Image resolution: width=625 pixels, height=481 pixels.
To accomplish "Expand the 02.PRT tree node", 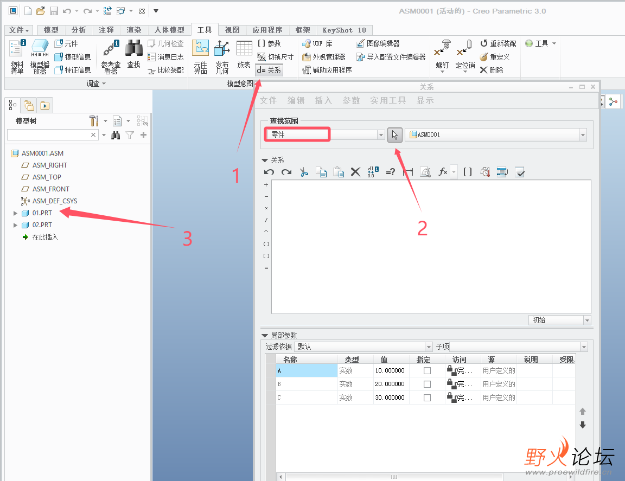I will click(15, 225).
